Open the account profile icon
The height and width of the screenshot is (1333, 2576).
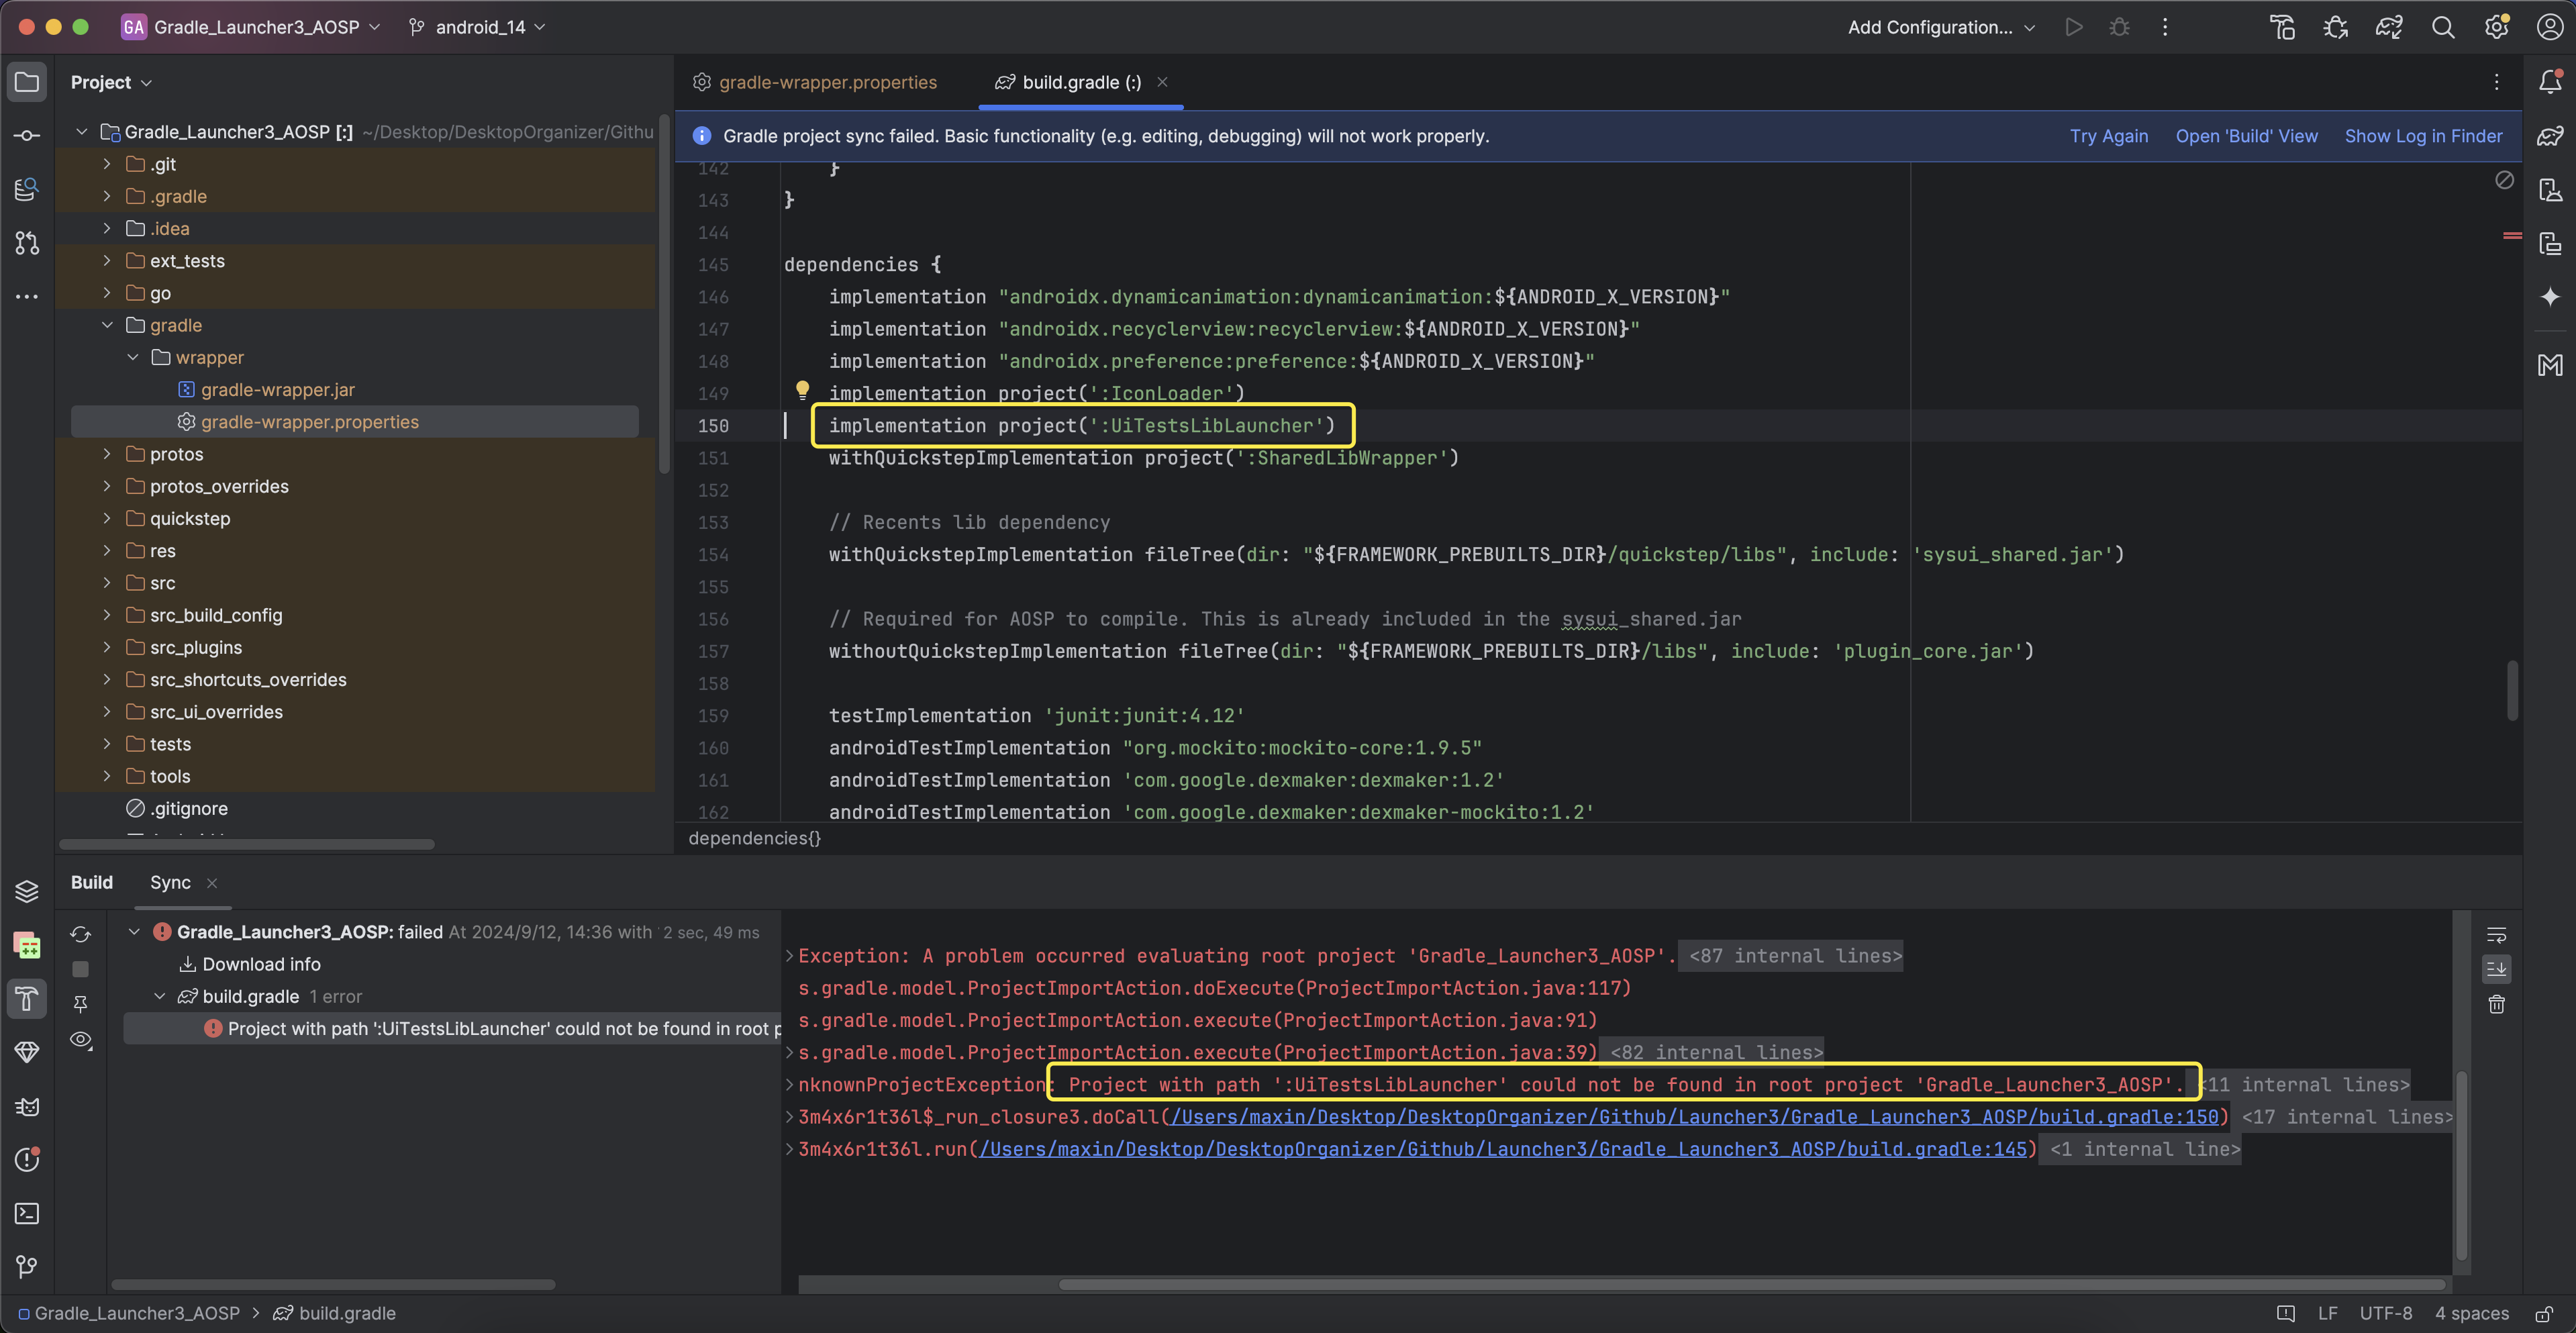tap(2550, 27)
